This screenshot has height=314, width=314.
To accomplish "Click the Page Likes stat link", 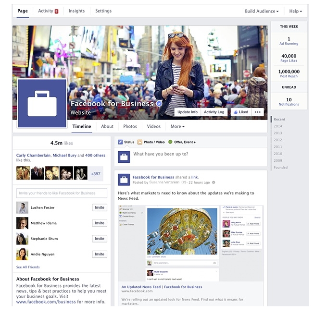I will pyautogui.click(x=289, y=60).
